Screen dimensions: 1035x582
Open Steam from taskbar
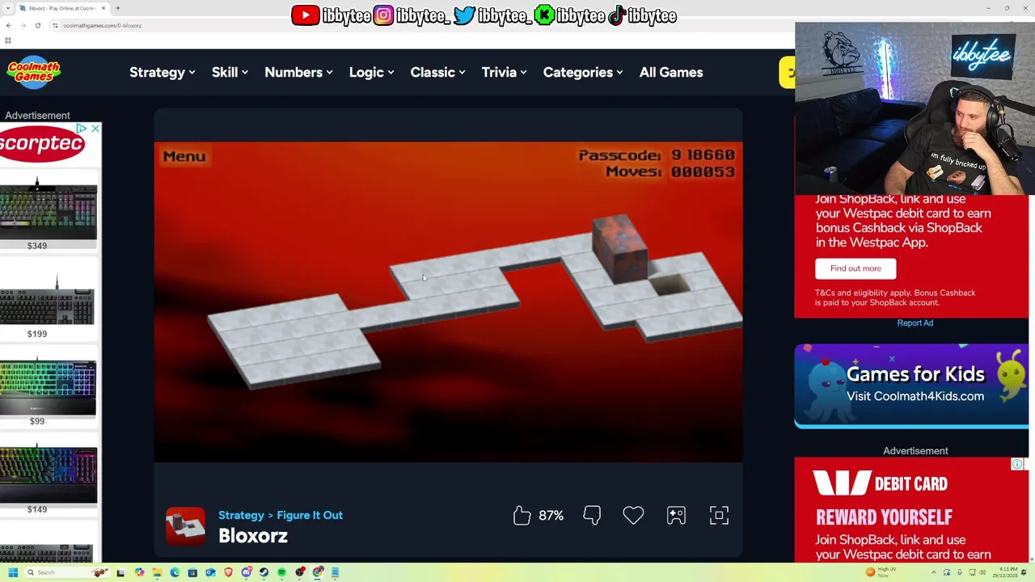pyautogui.click(x=264, y=572)
